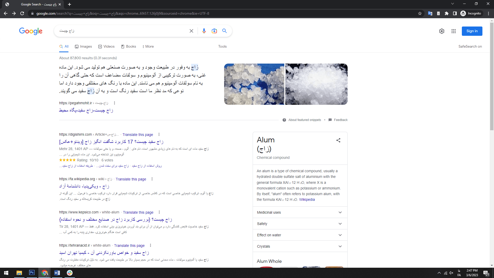Open Google Translate extension icon

click(x=430, y=13)
